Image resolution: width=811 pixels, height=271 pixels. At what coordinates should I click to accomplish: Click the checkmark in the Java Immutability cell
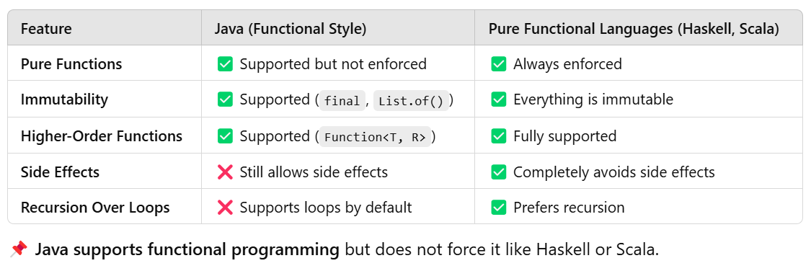225,99
